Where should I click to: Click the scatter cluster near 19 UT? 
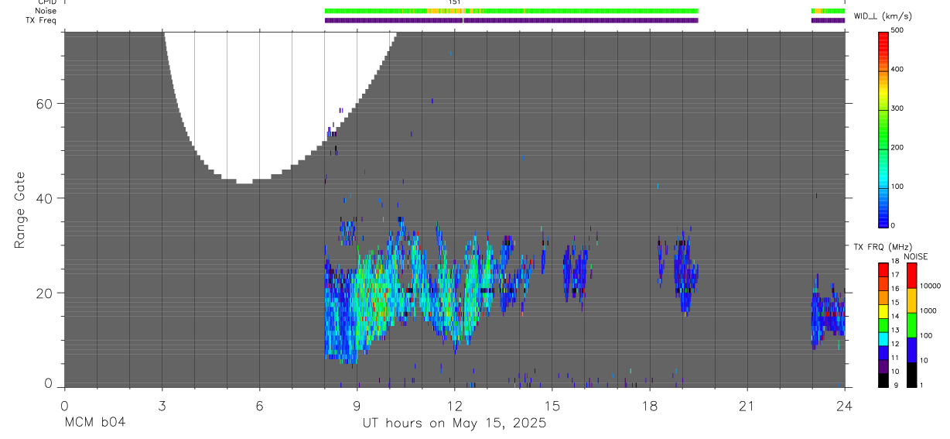pyautogui.click(x=685, y=269)
